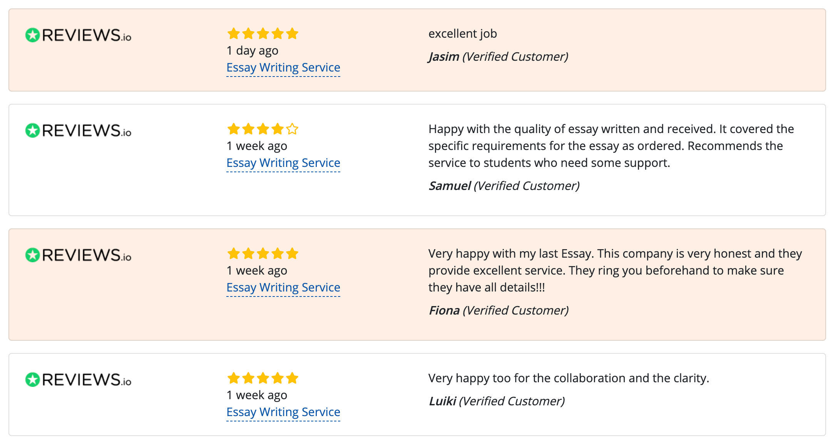Click the five-star rating on Luiki's review
Screen dimensions: 833x443
pos(263,378)
